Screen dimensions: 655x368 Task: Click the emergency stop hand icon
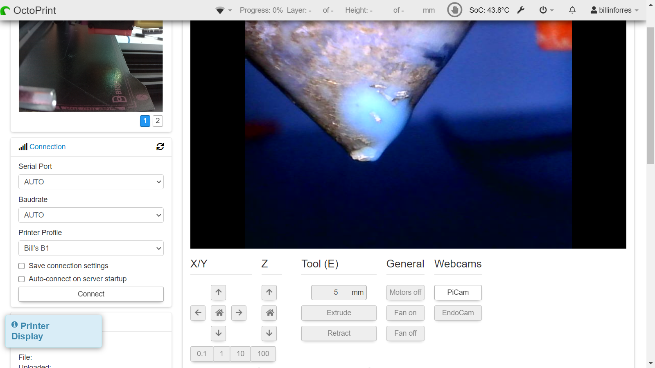[x=454, y=10]
